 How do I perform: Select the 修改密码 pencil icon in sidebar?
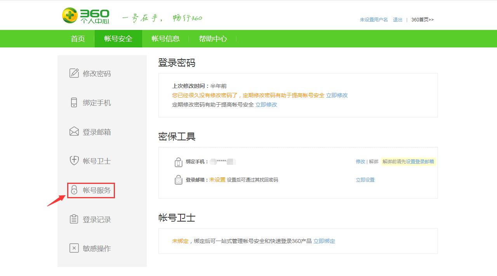coord(74,73)
